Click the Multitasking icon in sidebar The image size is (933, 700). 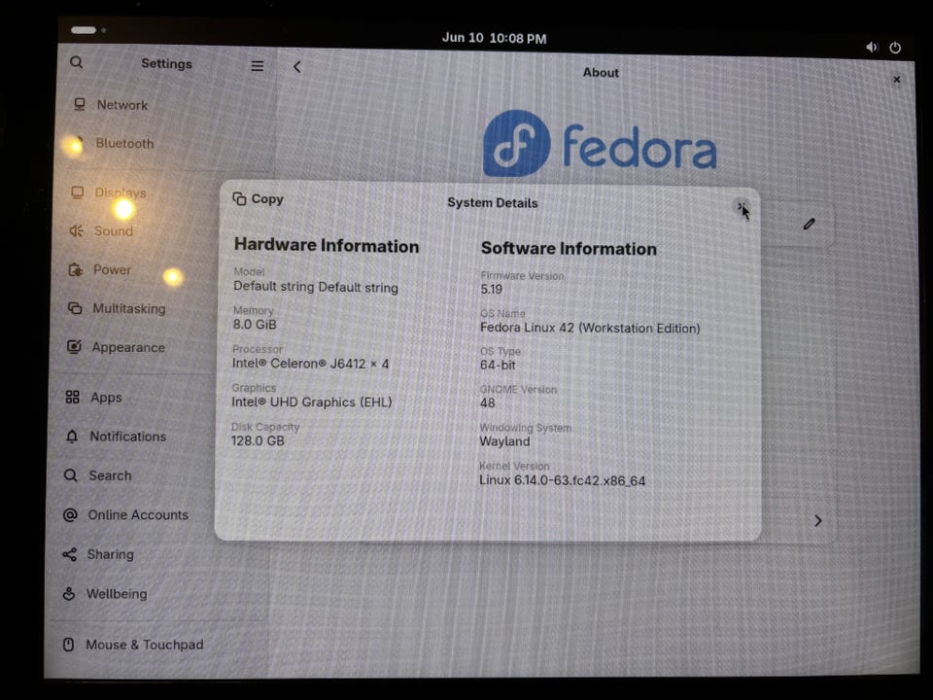point(75,308)
